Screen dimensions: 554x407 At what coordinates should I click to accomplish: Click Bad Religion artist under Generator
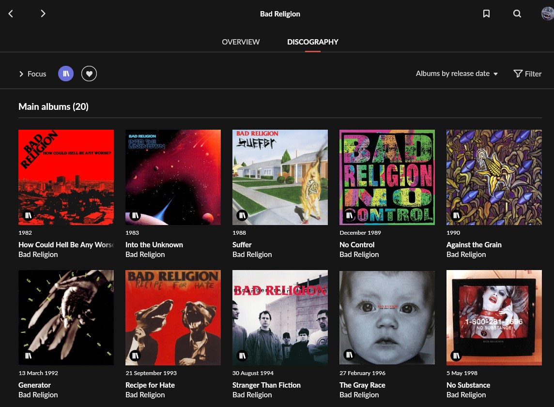pos(38,395)
